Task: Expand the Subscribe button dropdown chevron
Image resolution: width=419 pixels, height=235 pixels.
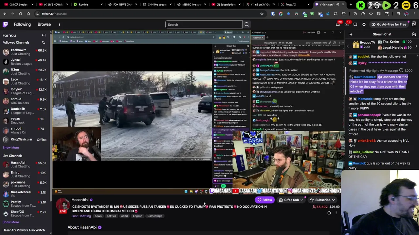Action: (333, 200)
